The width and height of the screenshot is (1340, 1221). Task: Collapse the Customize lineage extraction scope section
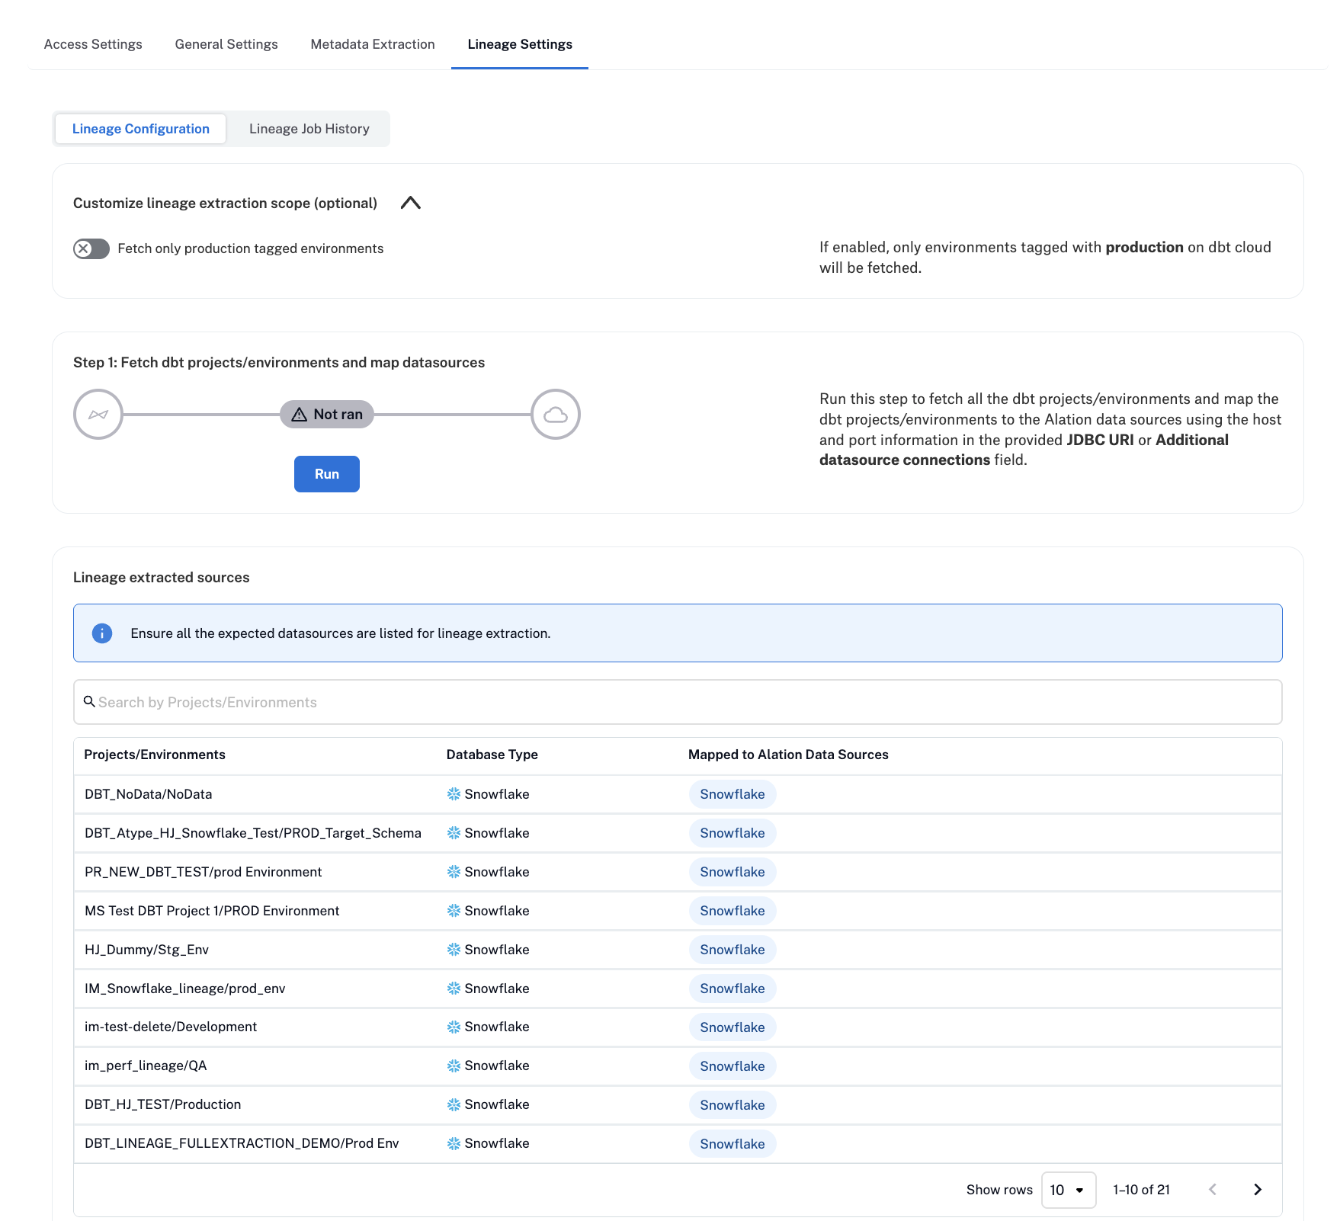[410, 203]
